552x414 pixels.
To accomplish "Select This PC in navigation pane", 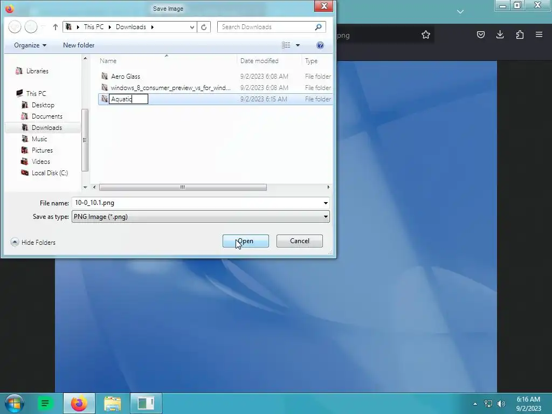I will [x=36, y=93].
